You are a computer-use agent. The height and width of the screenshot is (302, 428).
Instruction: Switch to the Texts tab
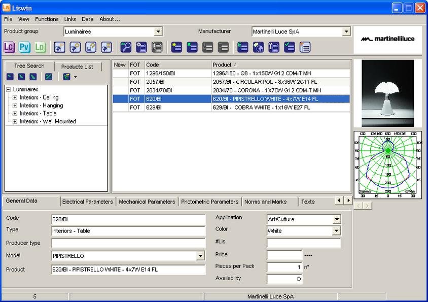(x=308, y=202)
